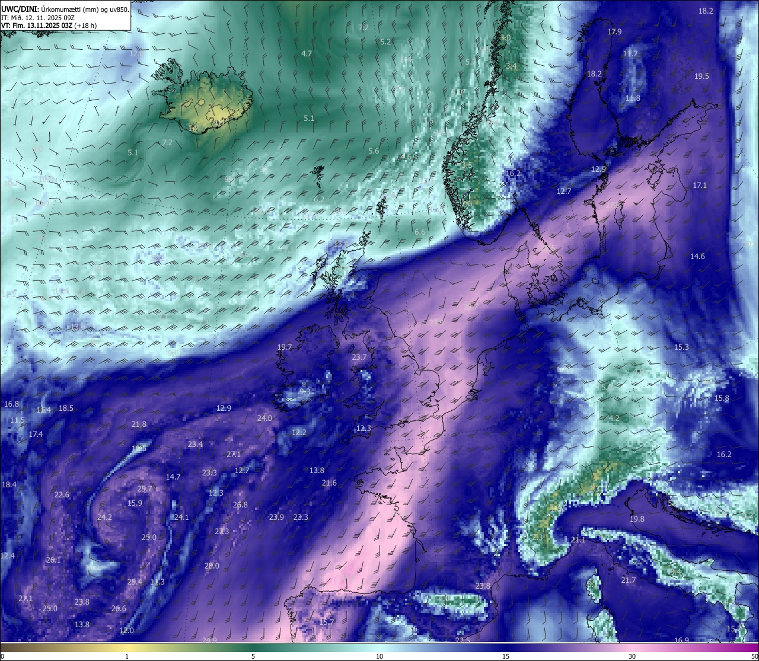759x661 pixels.
Task: Click the 14.7 value label
Action: [x=173, y=477]
